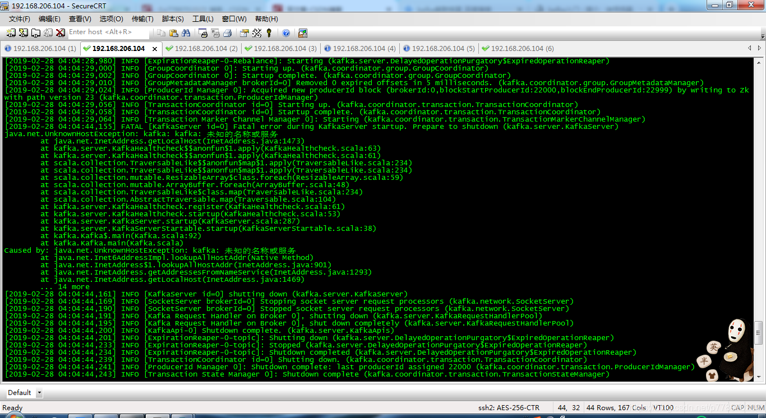Click the VT100 status bar entry
Image resolution: width=766 pixels, height=418 pixels.
pos(663,407)
